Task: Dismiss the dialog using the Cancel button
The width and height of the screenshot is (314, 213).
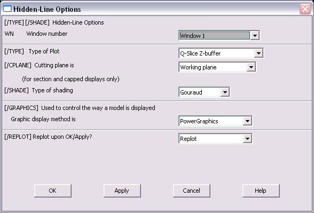Action: click(191, 191)
